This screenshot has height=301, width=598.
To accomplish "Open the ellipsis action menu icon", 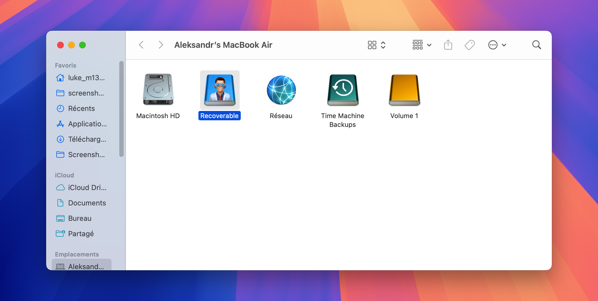I will point(493,45).
